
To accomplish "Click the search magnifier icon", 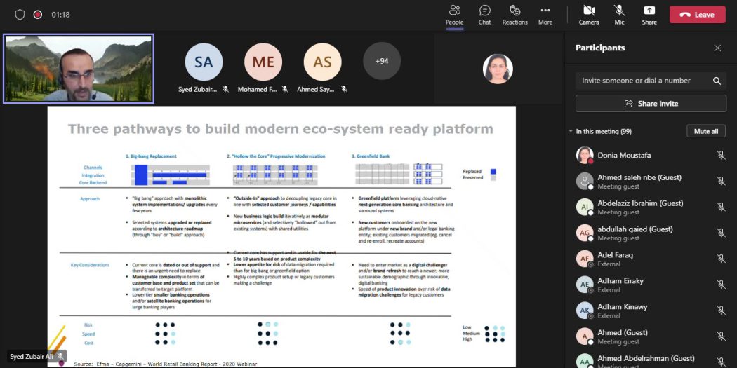I will (x=717, y=81).
